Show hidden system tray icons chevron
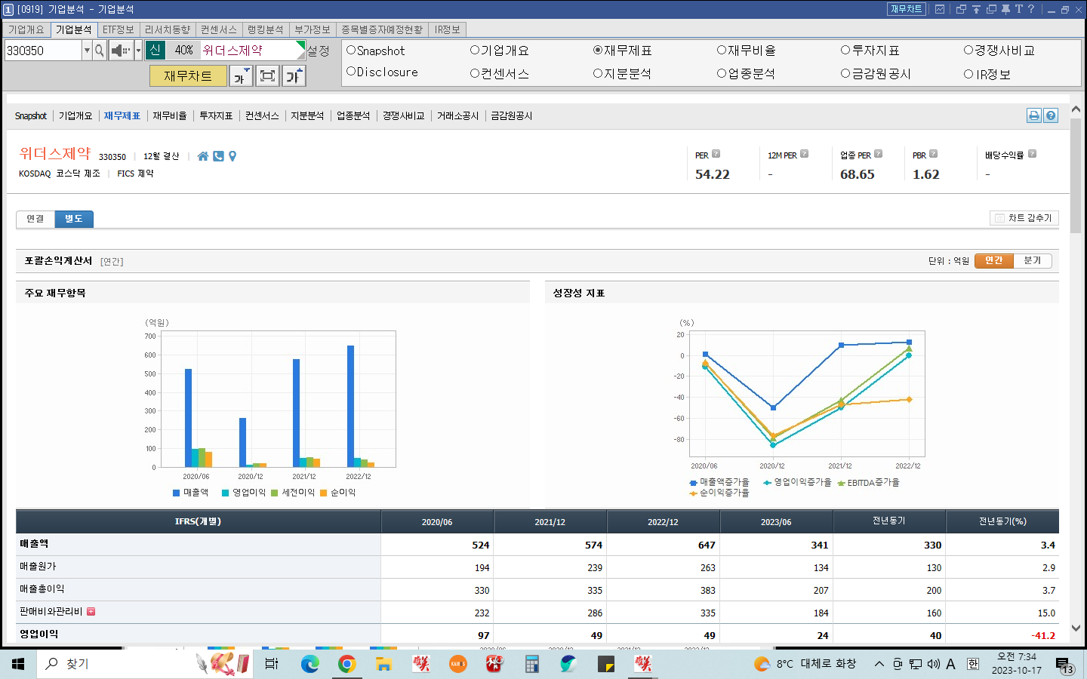Screen dimensions: 1087x679 tap(879, 664)
